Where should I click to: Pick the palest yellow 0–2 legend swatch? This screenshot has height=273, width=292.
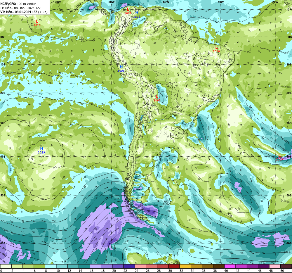(x=6, y=266)
